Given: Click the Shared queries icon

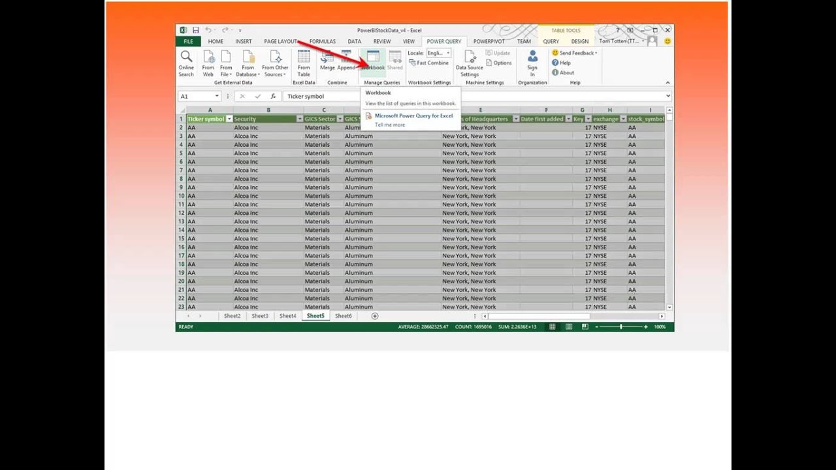Looking at the screenshot, I should tap(395, 61).
